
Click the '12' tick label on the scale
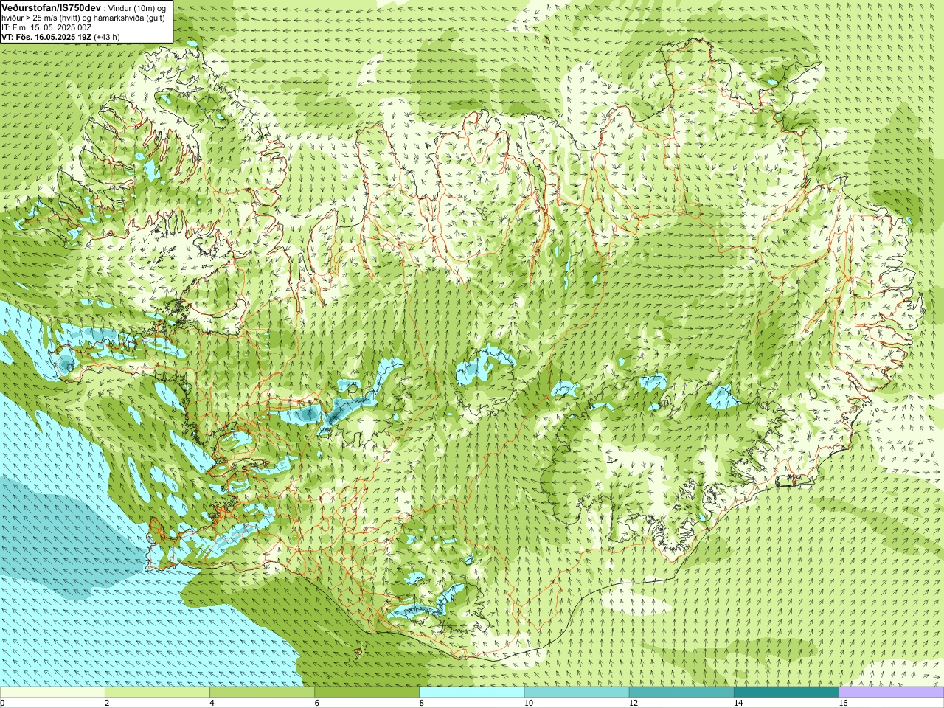click(634, 703)
